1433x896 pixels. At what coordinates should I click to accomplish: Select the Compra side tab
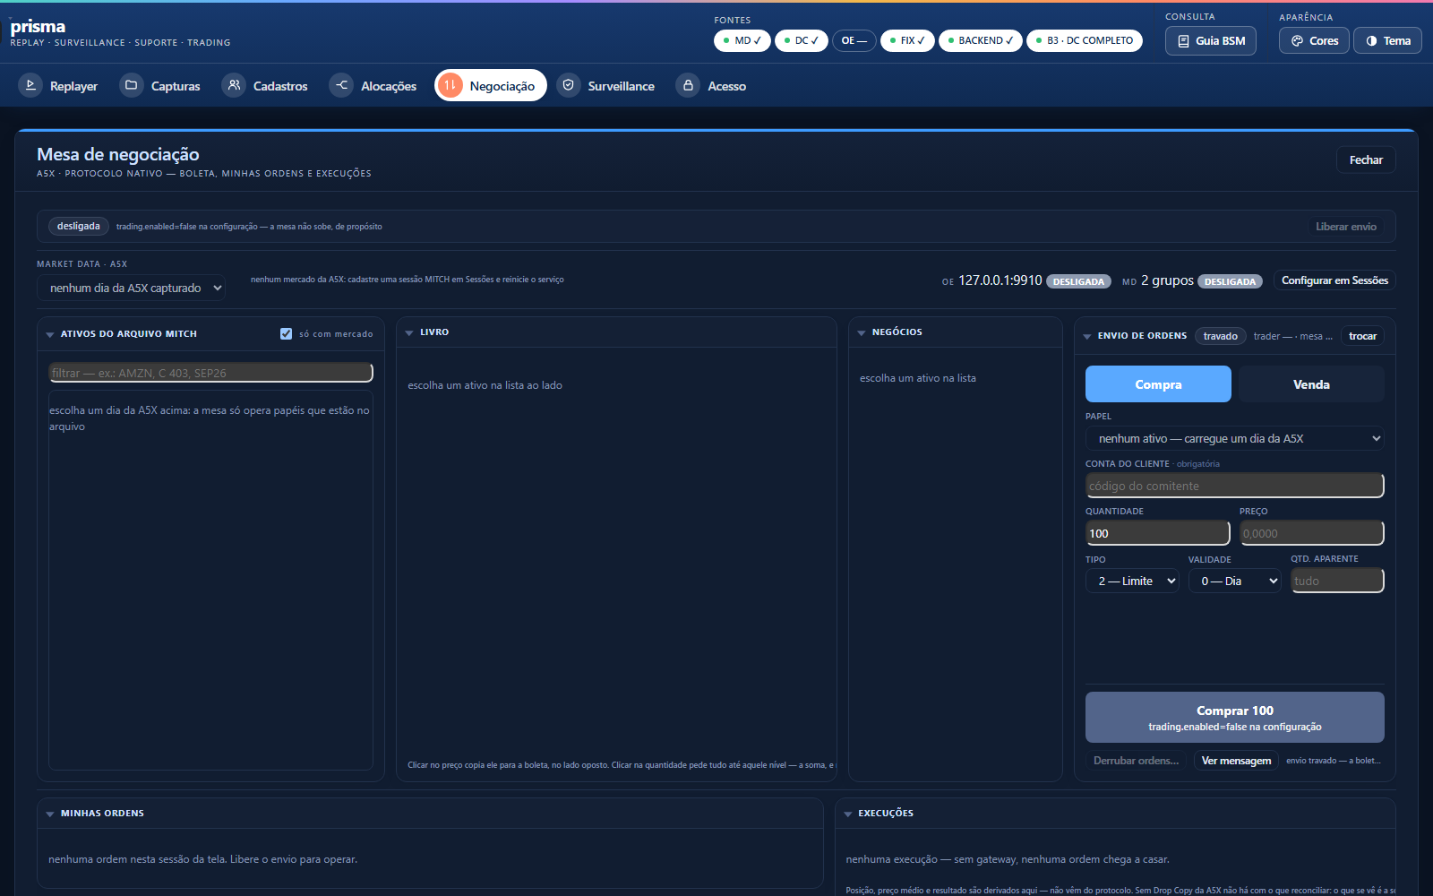tap(1158, 383)
